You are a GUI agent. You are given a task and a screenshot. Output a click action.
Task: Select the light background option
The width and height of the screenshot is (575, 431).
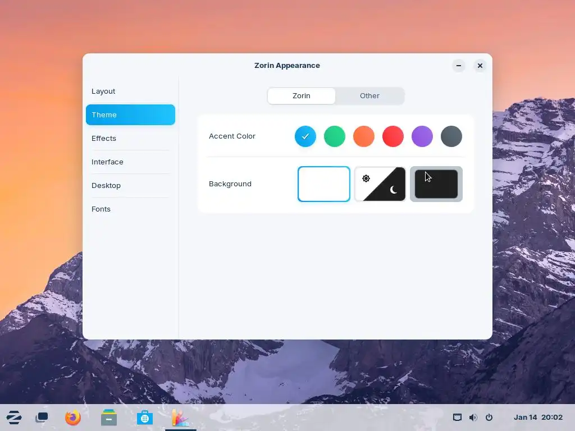(324, 184)
